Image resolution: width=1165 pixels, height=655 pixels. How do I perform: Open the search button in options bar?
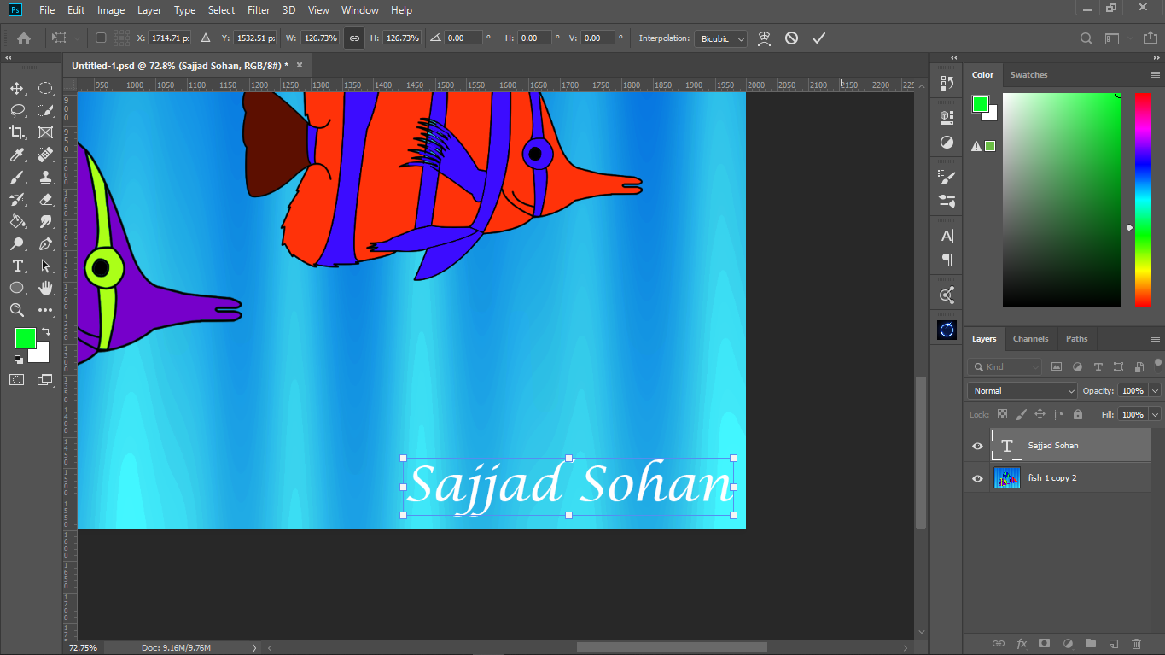tap(1086, 38)
